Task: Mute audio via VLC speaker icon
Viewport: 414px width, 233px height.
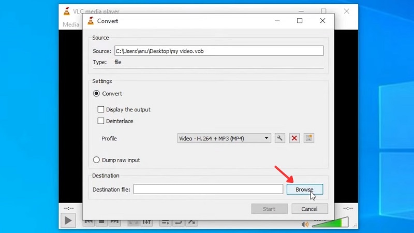Action: coord(305,224)
